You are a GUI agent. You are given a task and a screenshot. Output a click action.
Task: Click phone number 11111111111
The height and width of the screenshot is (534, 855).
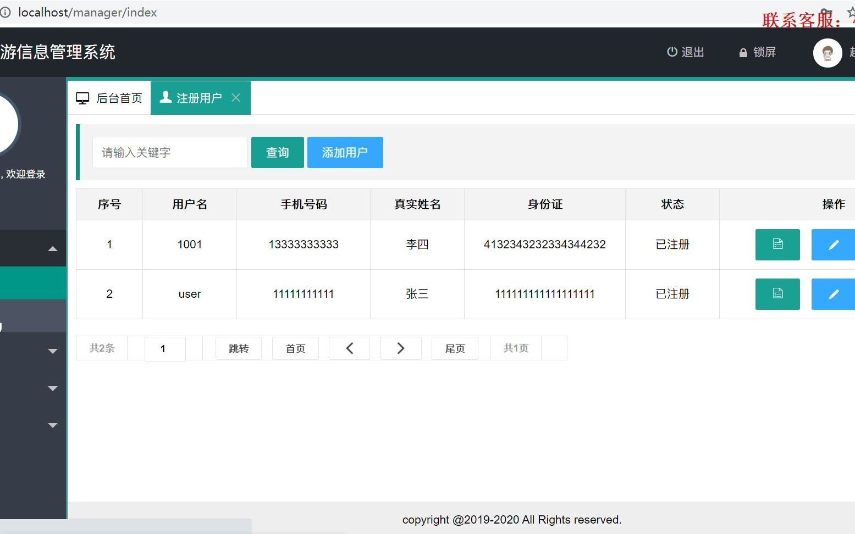(x=304, y=294)
